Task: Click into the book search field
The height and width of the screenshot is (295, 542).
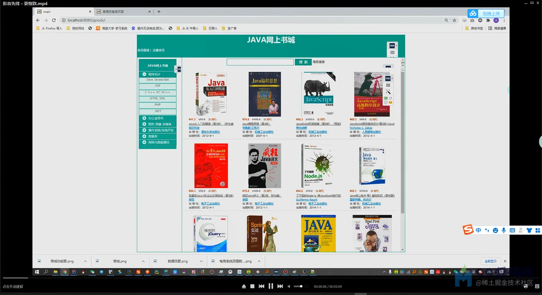Action: [x=260, y=62]
